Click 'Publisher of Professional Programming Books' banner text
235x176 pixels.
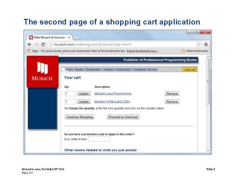click(x=160, y=60)
